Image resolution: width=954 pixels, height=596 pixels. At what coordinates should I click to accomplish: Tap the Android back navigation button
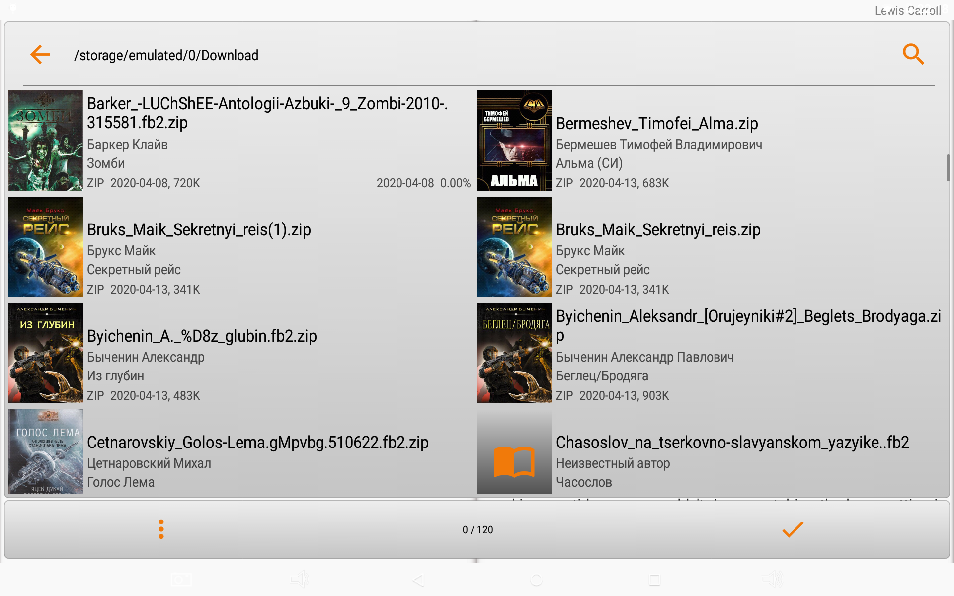coord(418,580)
